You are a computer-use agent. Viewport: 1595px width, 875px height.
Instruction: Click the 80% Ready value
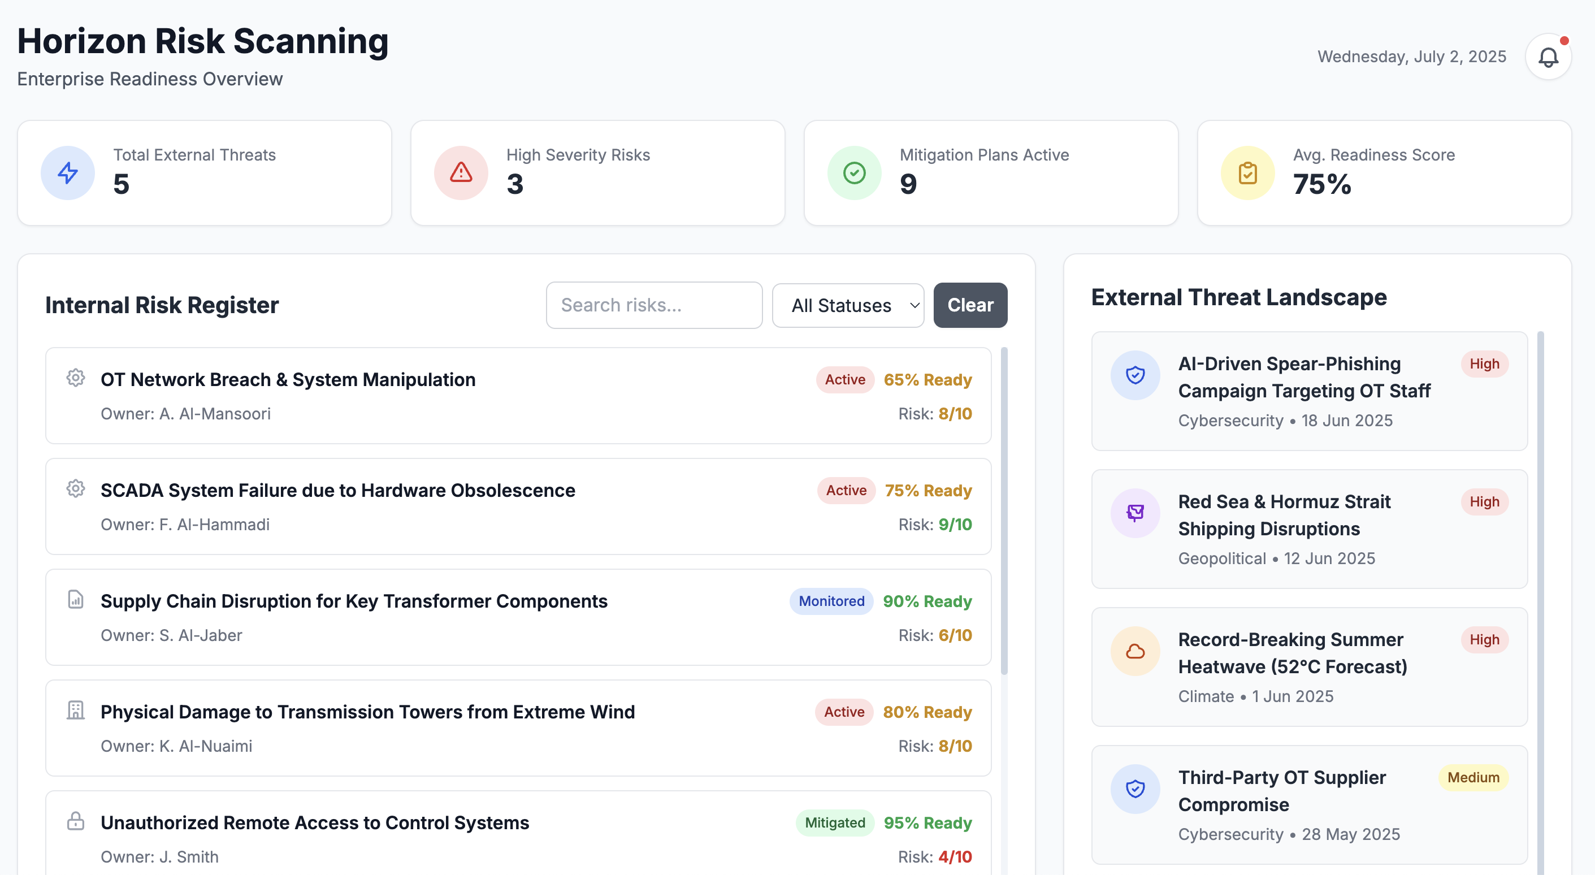pos(927,712)
